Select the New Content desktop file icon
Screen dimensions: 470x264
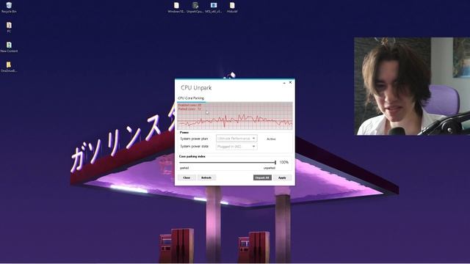pyautogui.click(x=9, y=47)
